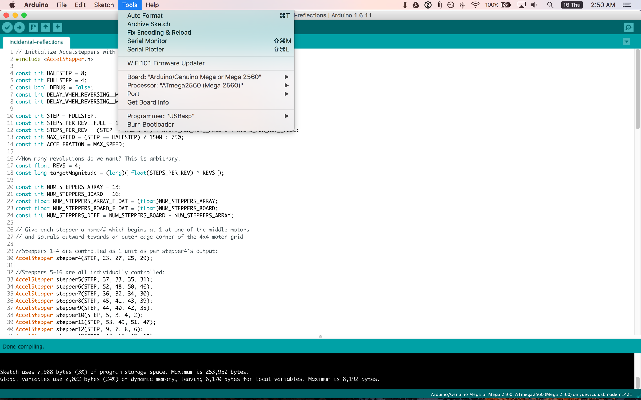Image resolution: width=641 pixels, height=400 pixels.
Task: Select the incidental-reflections tab
Action: (36, 42)
